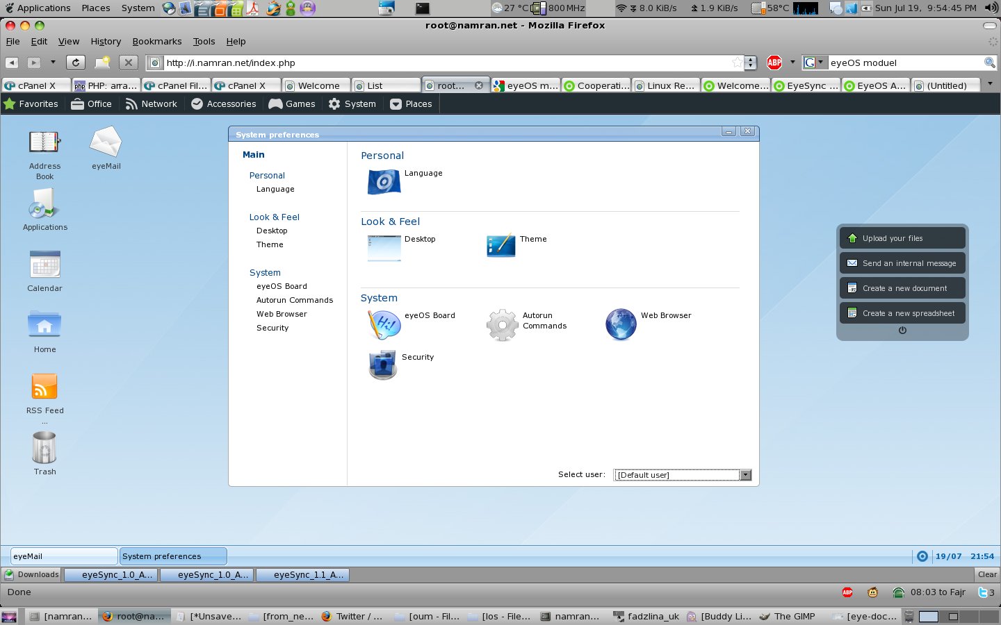Screen dimensions: 1001x625
Task: Expand the Select user dropdown
Action: [745, 475]
